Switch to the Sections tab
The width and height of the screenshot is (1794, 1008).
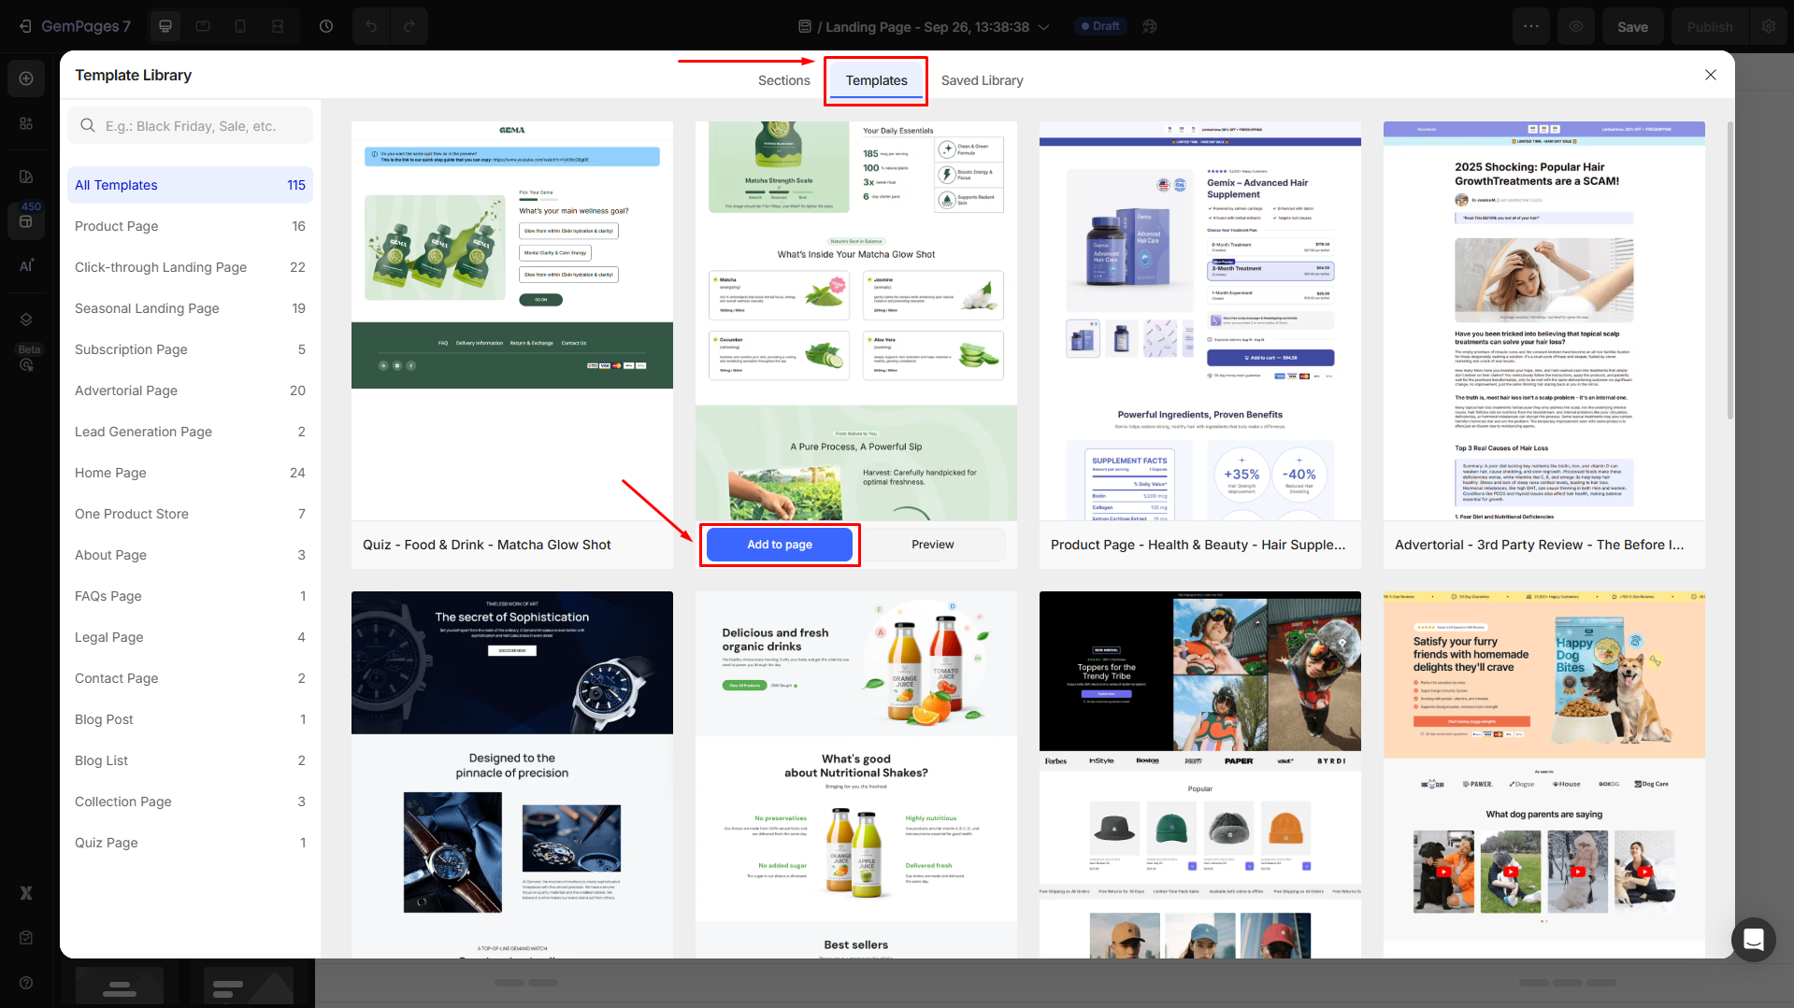point(783,80)
